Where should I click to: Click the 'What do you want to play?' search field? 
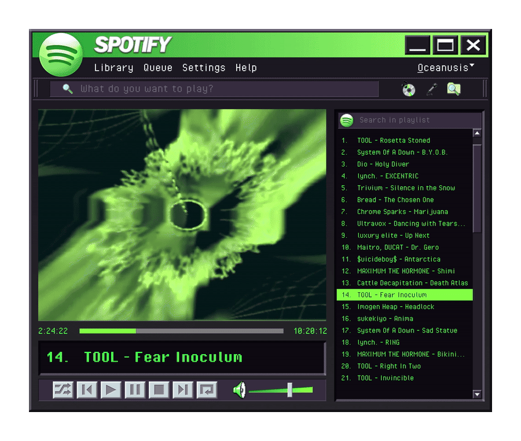(x=220, y=89)
